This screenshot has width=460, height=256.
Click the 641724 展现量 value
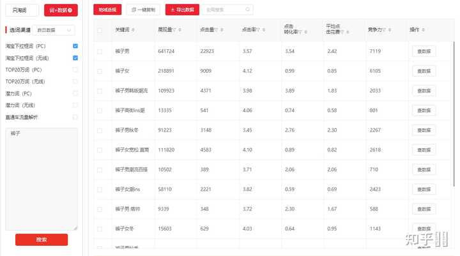166,51
